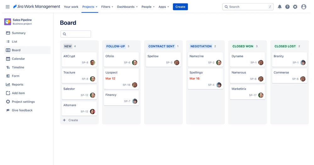Click the Timeline sidebar icon
The image size is (314, 165).
tap(8, 67)
